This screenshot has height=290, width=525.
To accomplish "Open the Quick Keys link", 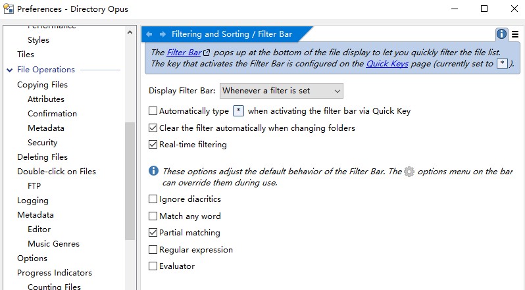I will [387, 64].
